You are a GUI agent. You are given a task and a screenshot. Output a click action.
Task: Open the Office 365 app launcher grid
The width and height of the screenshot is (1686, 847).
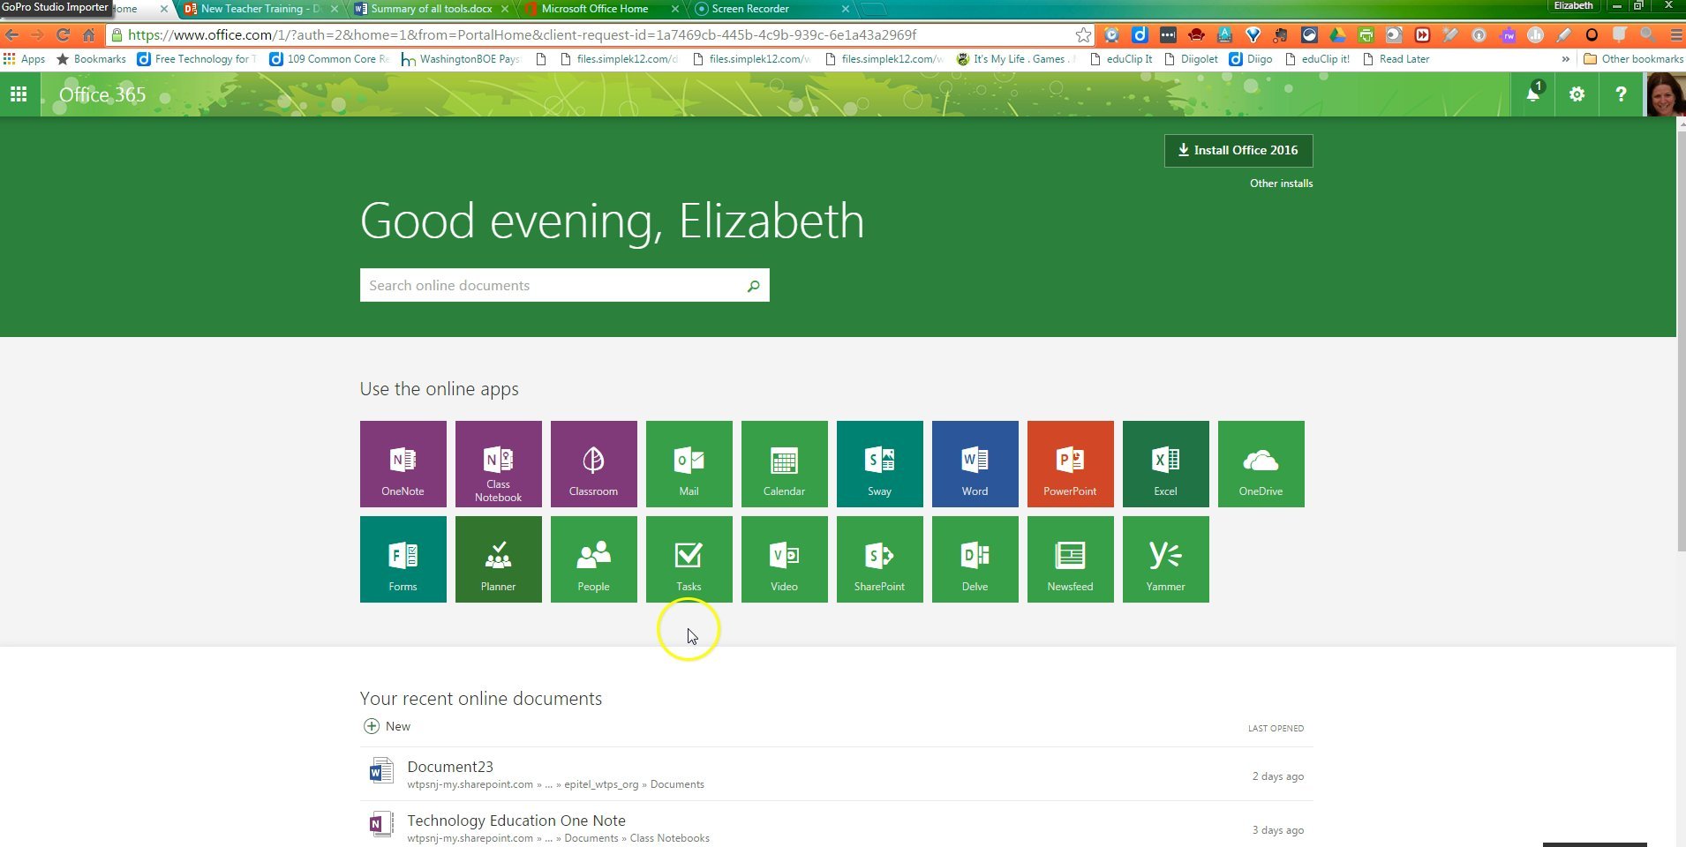[19, 94]
